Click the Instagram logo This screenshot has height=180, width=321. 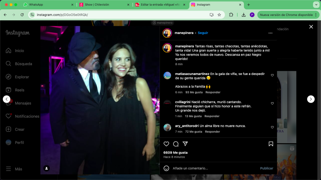pyautogui.click(x=18, y=33)
